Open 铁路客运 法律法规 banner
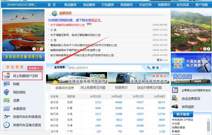This screenshot has width=212, height=135. pyautogui.click(x=77, y=78)
